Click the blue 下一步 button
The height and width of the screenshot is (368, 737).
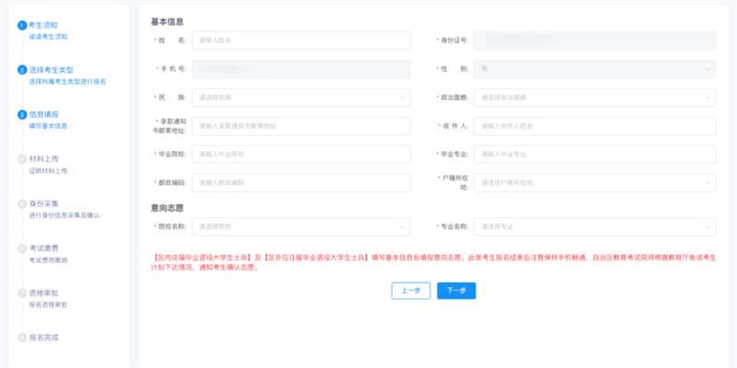click(456, 291)
